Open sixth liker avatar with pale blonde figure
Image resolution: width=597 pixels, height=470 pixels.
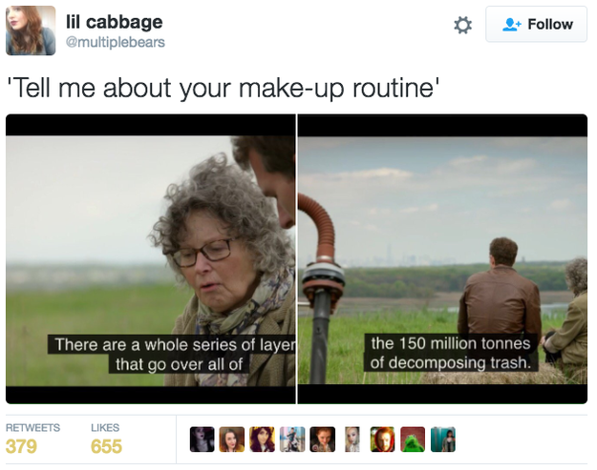(352, 439)
